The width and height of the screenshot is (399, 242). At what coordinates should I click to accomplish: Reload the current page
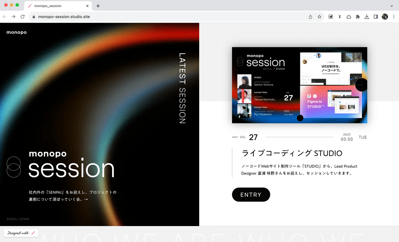23,17
